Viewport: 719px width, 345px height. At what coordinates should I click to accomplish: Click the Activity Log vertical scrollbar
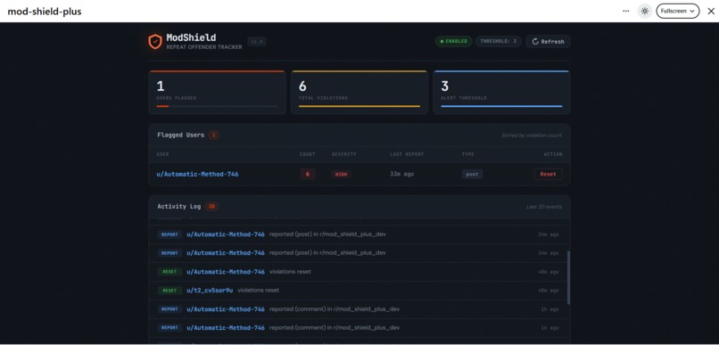pos(568,277)
